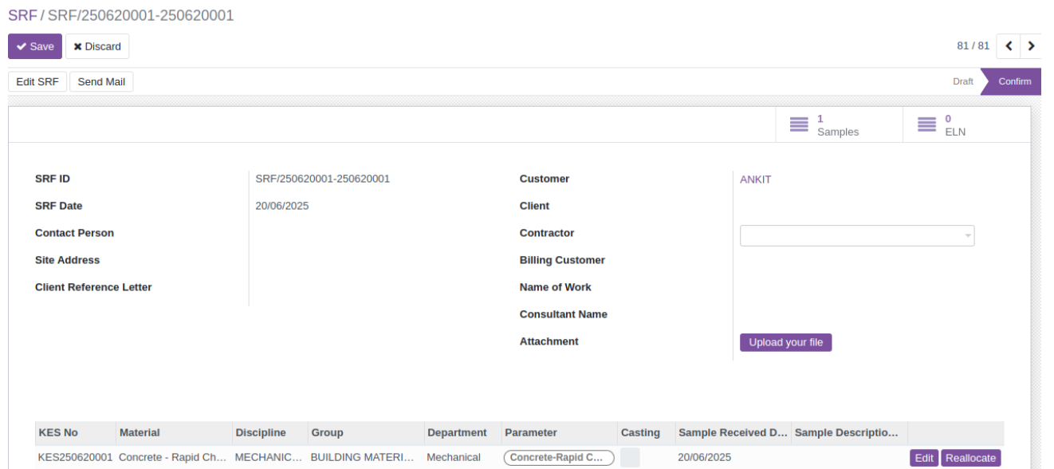This screenshot has width=1054, height=469.
Task: Navigate to SRF breadcrumb link
Action: tap(22, 15)
